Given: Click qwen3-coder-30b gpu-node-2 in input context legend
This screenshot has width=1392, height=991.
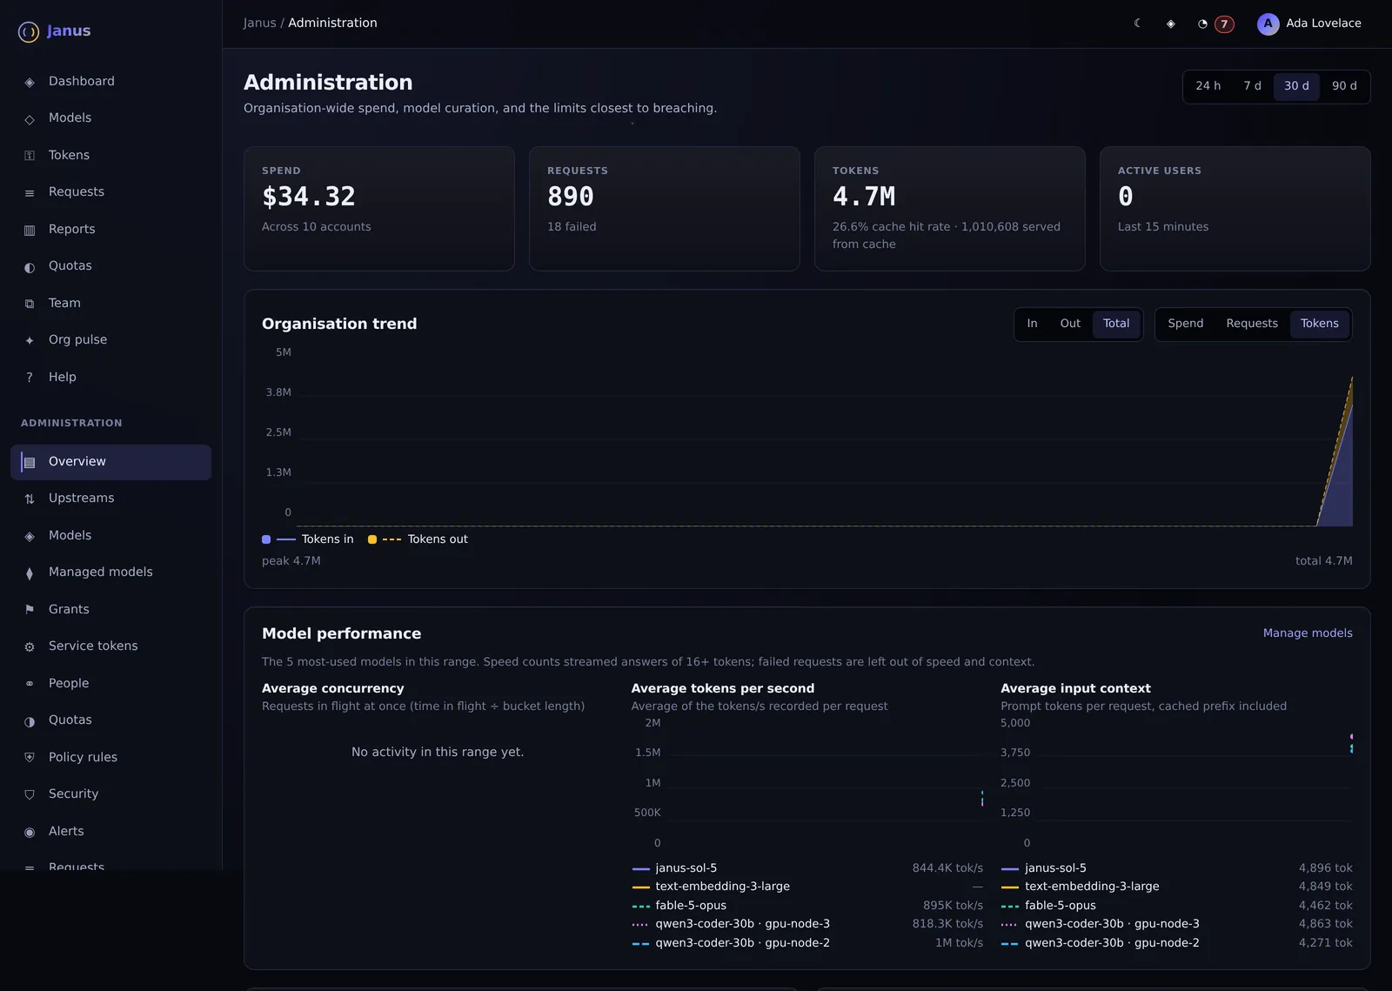Looking at the screenshot, I should coord(1112,943).
